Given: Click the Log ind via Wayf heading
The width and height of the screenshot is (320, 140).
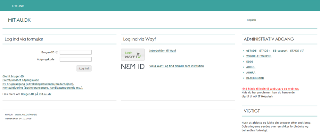Looking at the screenshot, I should point(140,39).
